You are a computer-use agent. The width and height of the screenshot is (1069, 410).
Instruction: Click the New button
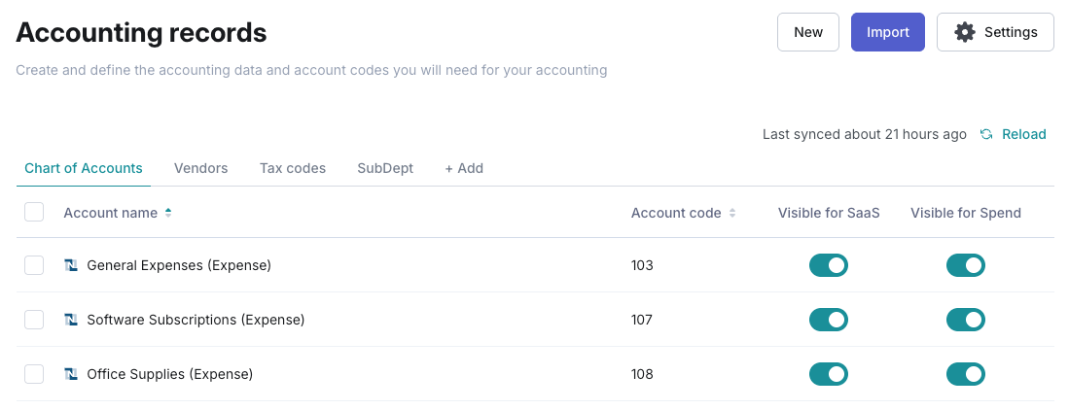808,32
